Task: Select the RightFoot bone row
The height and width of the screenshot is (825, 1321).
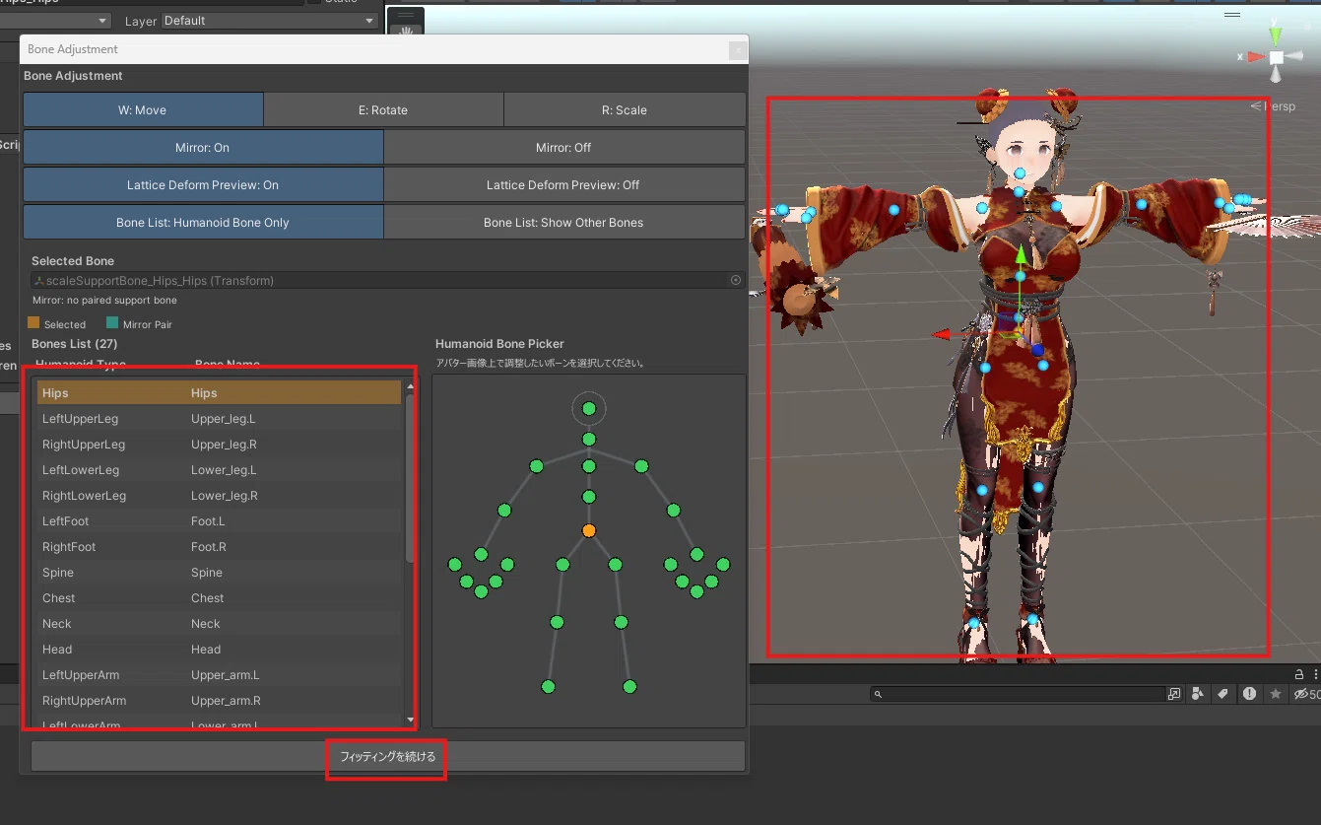Action: [220, 547]
